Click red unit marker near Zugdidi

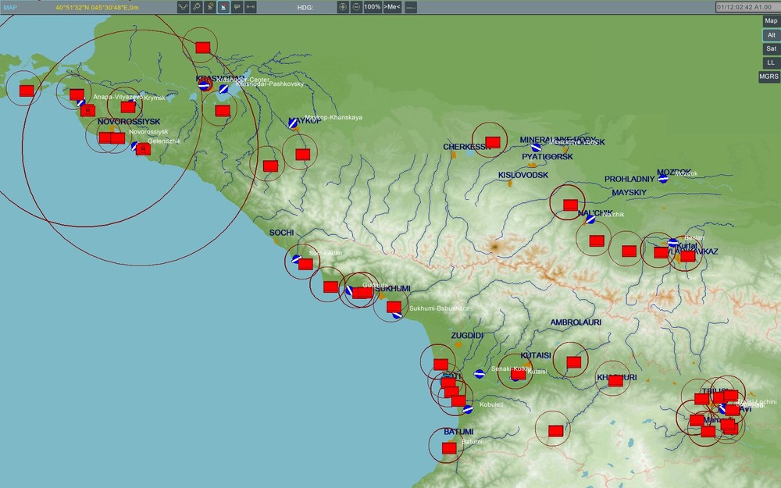point(440,365)
